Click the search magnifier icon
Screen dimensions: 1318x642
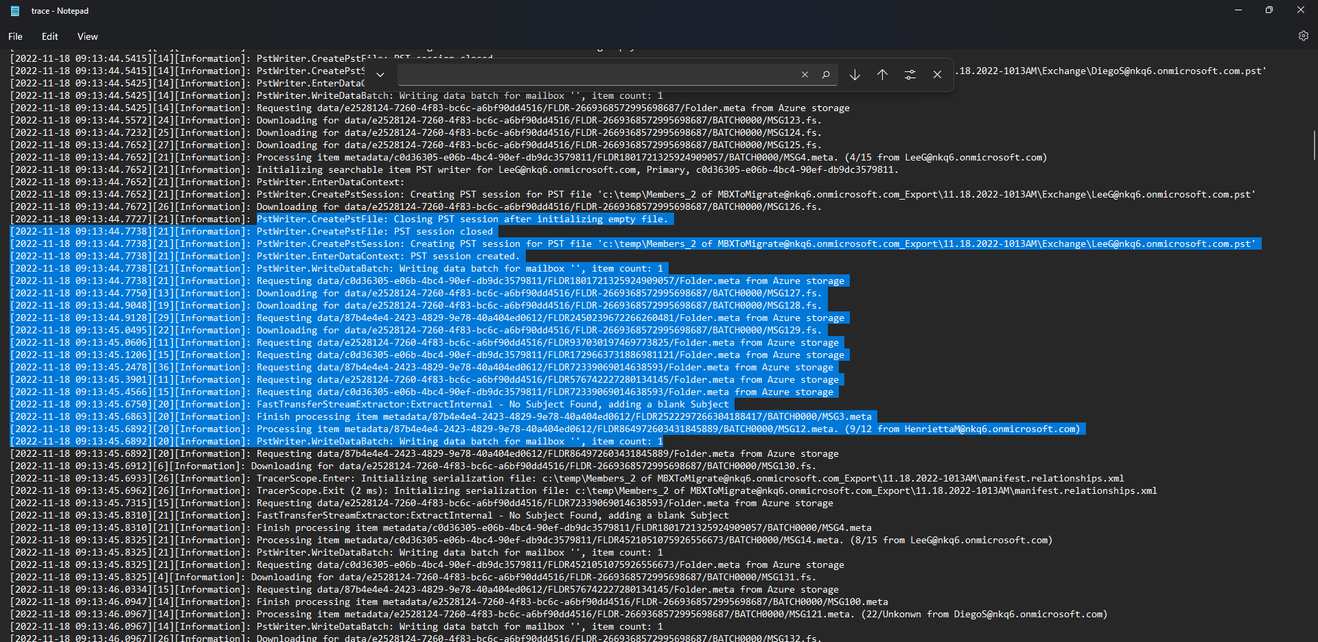tap(826, 75)
